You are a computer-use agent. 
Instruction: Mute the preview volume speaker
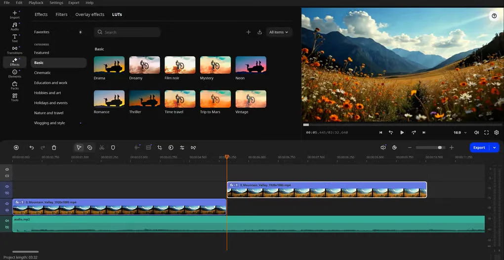tap(476, 132)
